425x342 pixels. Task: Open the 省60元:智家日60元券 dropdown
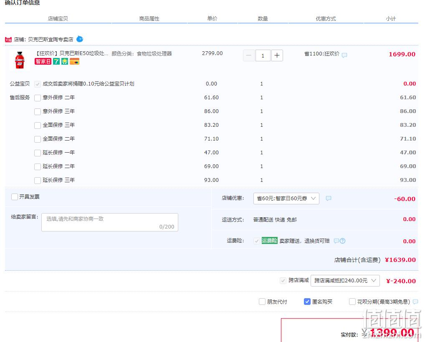(286, 199)
